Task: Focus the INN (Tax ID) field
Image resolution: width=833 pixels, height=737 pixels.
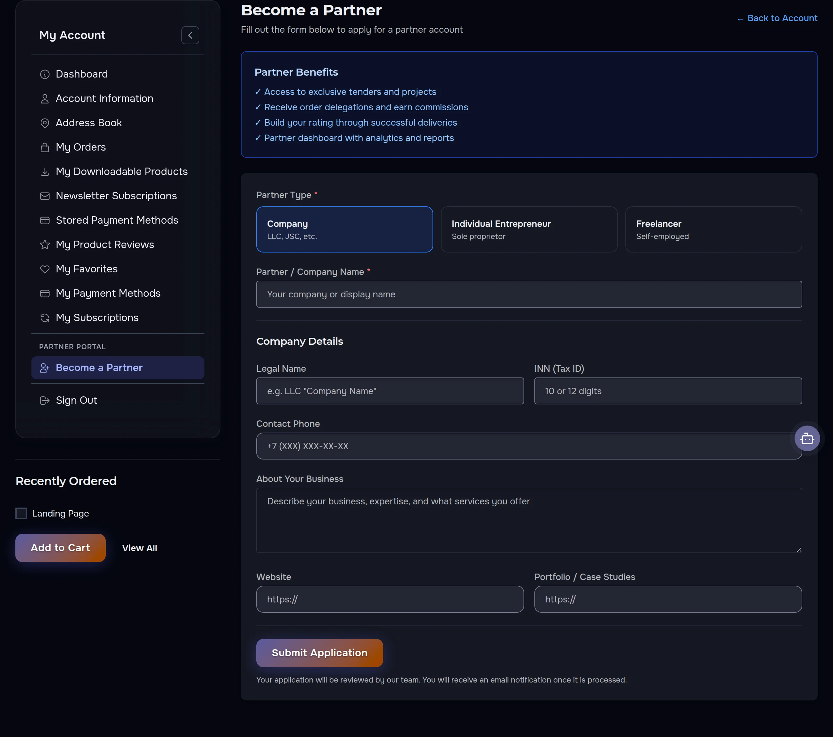Action: [x=668, y=391]
